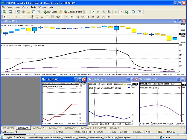
Task: Select the MN timeframe button
Action: tap(108, 17)
